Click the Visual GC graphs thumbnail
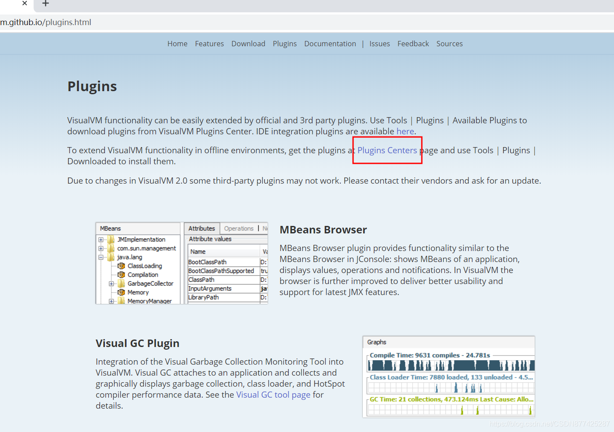 click(449, 377)
